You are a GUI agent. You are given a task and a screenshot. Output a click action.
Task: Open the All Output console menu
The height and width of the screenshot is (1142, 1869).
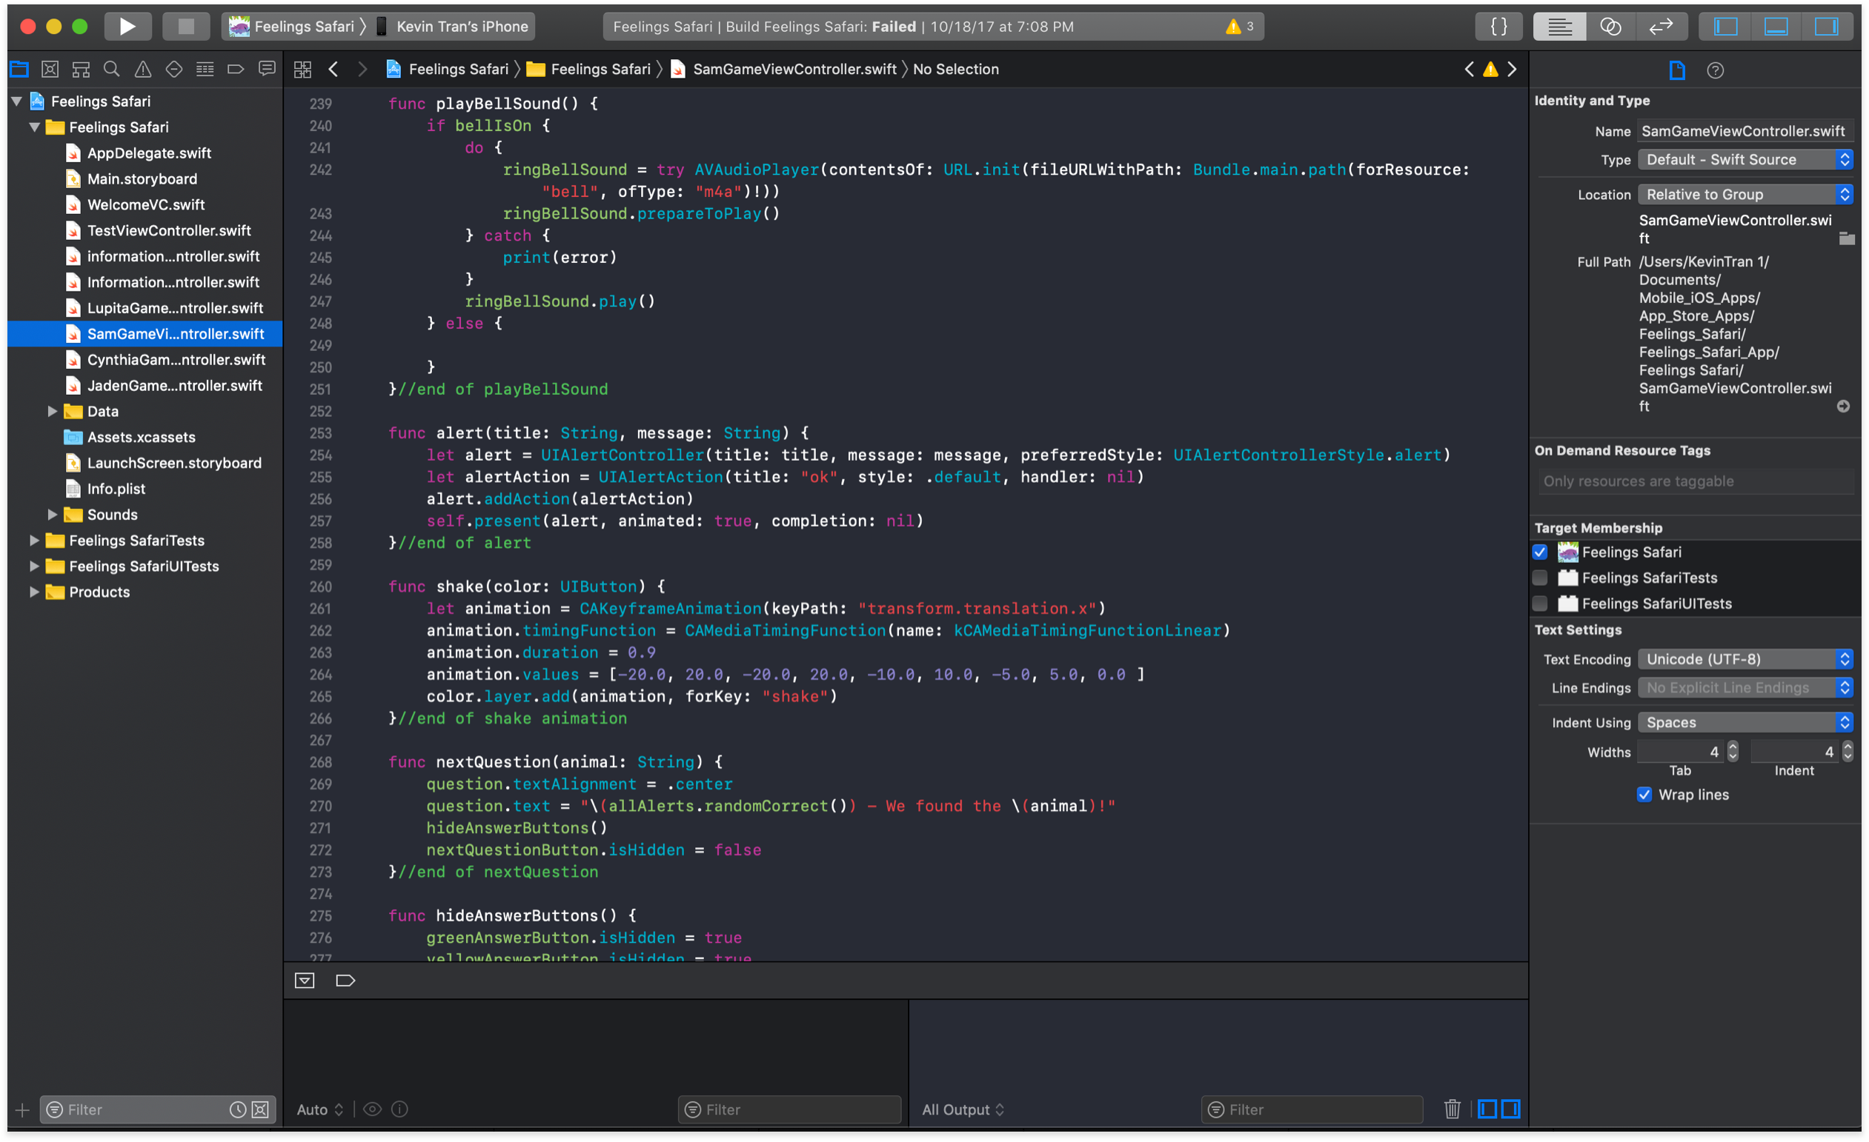pyautogui.click(x=963, y=1109)
